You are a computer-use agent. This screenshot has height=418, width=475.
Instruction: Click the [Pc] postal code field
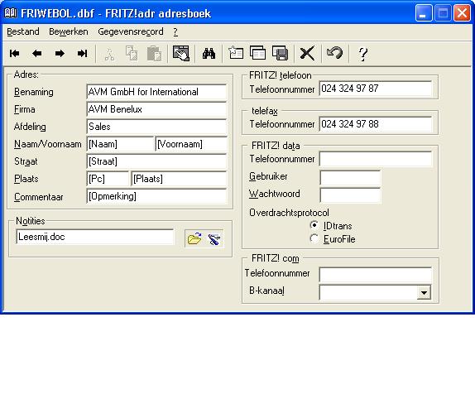[x=108, y=179]
